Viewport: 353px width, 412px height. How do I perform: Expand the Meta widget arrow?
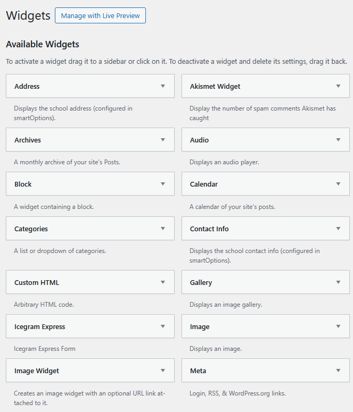[x=338, y=371]
